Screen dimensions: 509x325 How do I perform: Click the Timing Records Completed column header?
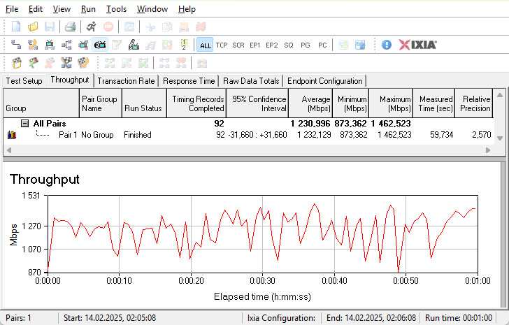click(x=196, y=103)
